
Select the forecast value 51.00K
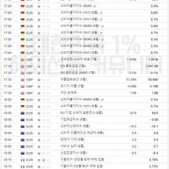pyautogui.click(x=131, y=80)
